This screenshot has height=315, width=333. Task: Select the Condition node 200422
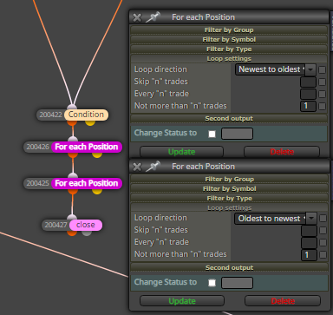pos(86,115)
